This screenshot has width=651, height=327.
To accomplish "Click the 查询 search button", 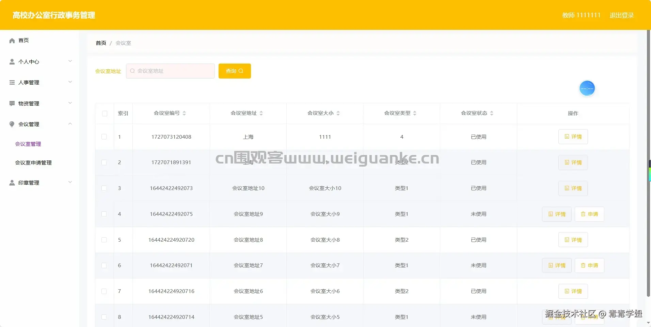I will pyautogui.click(x=235, y=71).
